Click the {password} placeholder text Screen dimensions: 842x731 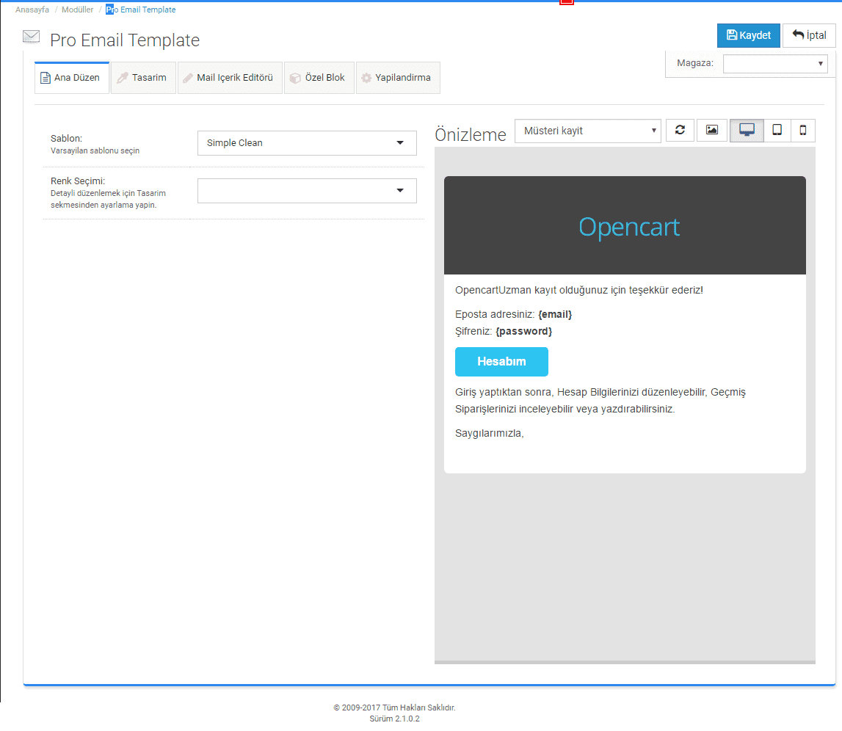pyautogui.click(x=523, y=331)
